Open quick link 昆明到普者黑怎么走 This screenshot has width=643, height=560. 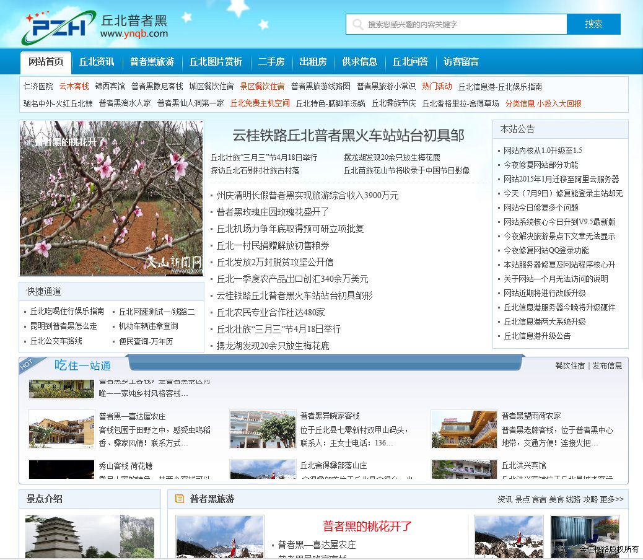[x=64, y=326]
